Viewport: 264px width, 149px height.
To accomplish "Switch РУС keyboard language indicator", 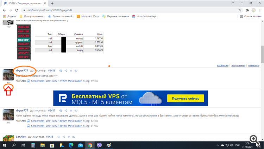I will click(238, 145).
